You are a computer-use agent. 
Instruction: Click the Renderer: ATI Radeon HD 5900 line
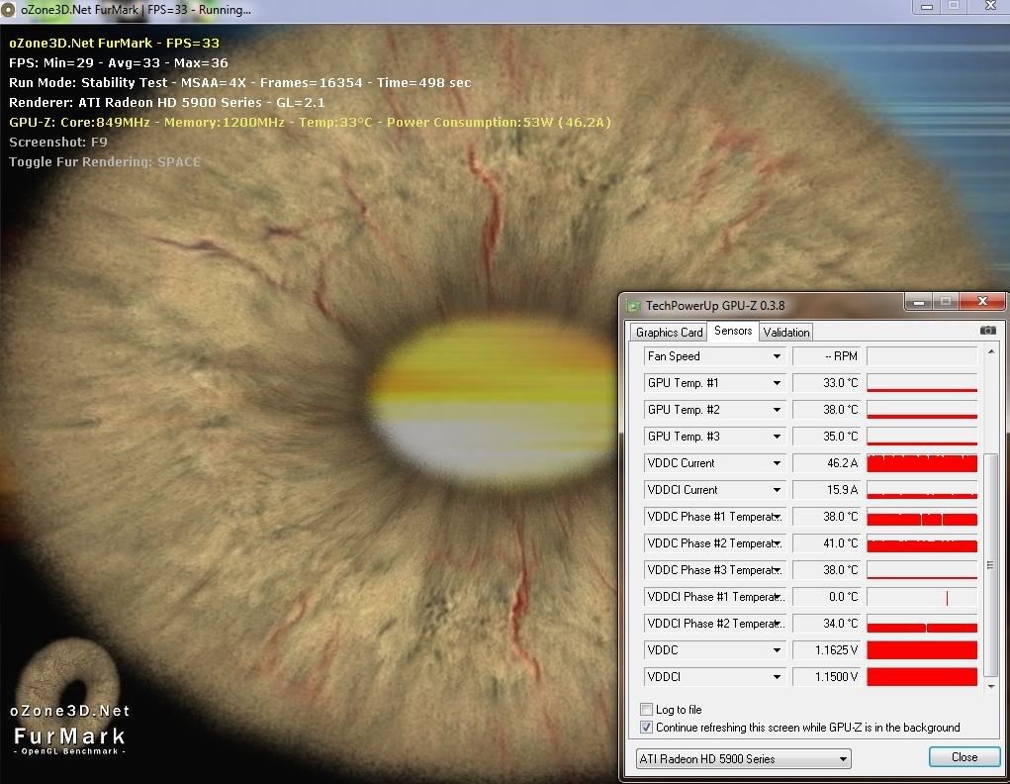coord(167,103)
